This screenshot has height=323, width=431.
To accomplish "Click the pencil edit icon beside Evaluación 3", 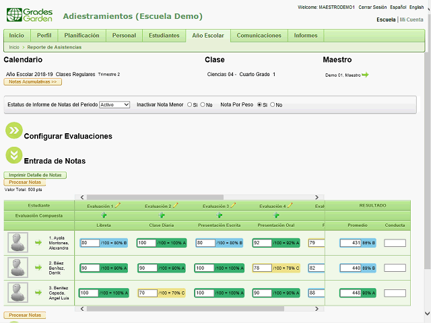I will (234, 205).
